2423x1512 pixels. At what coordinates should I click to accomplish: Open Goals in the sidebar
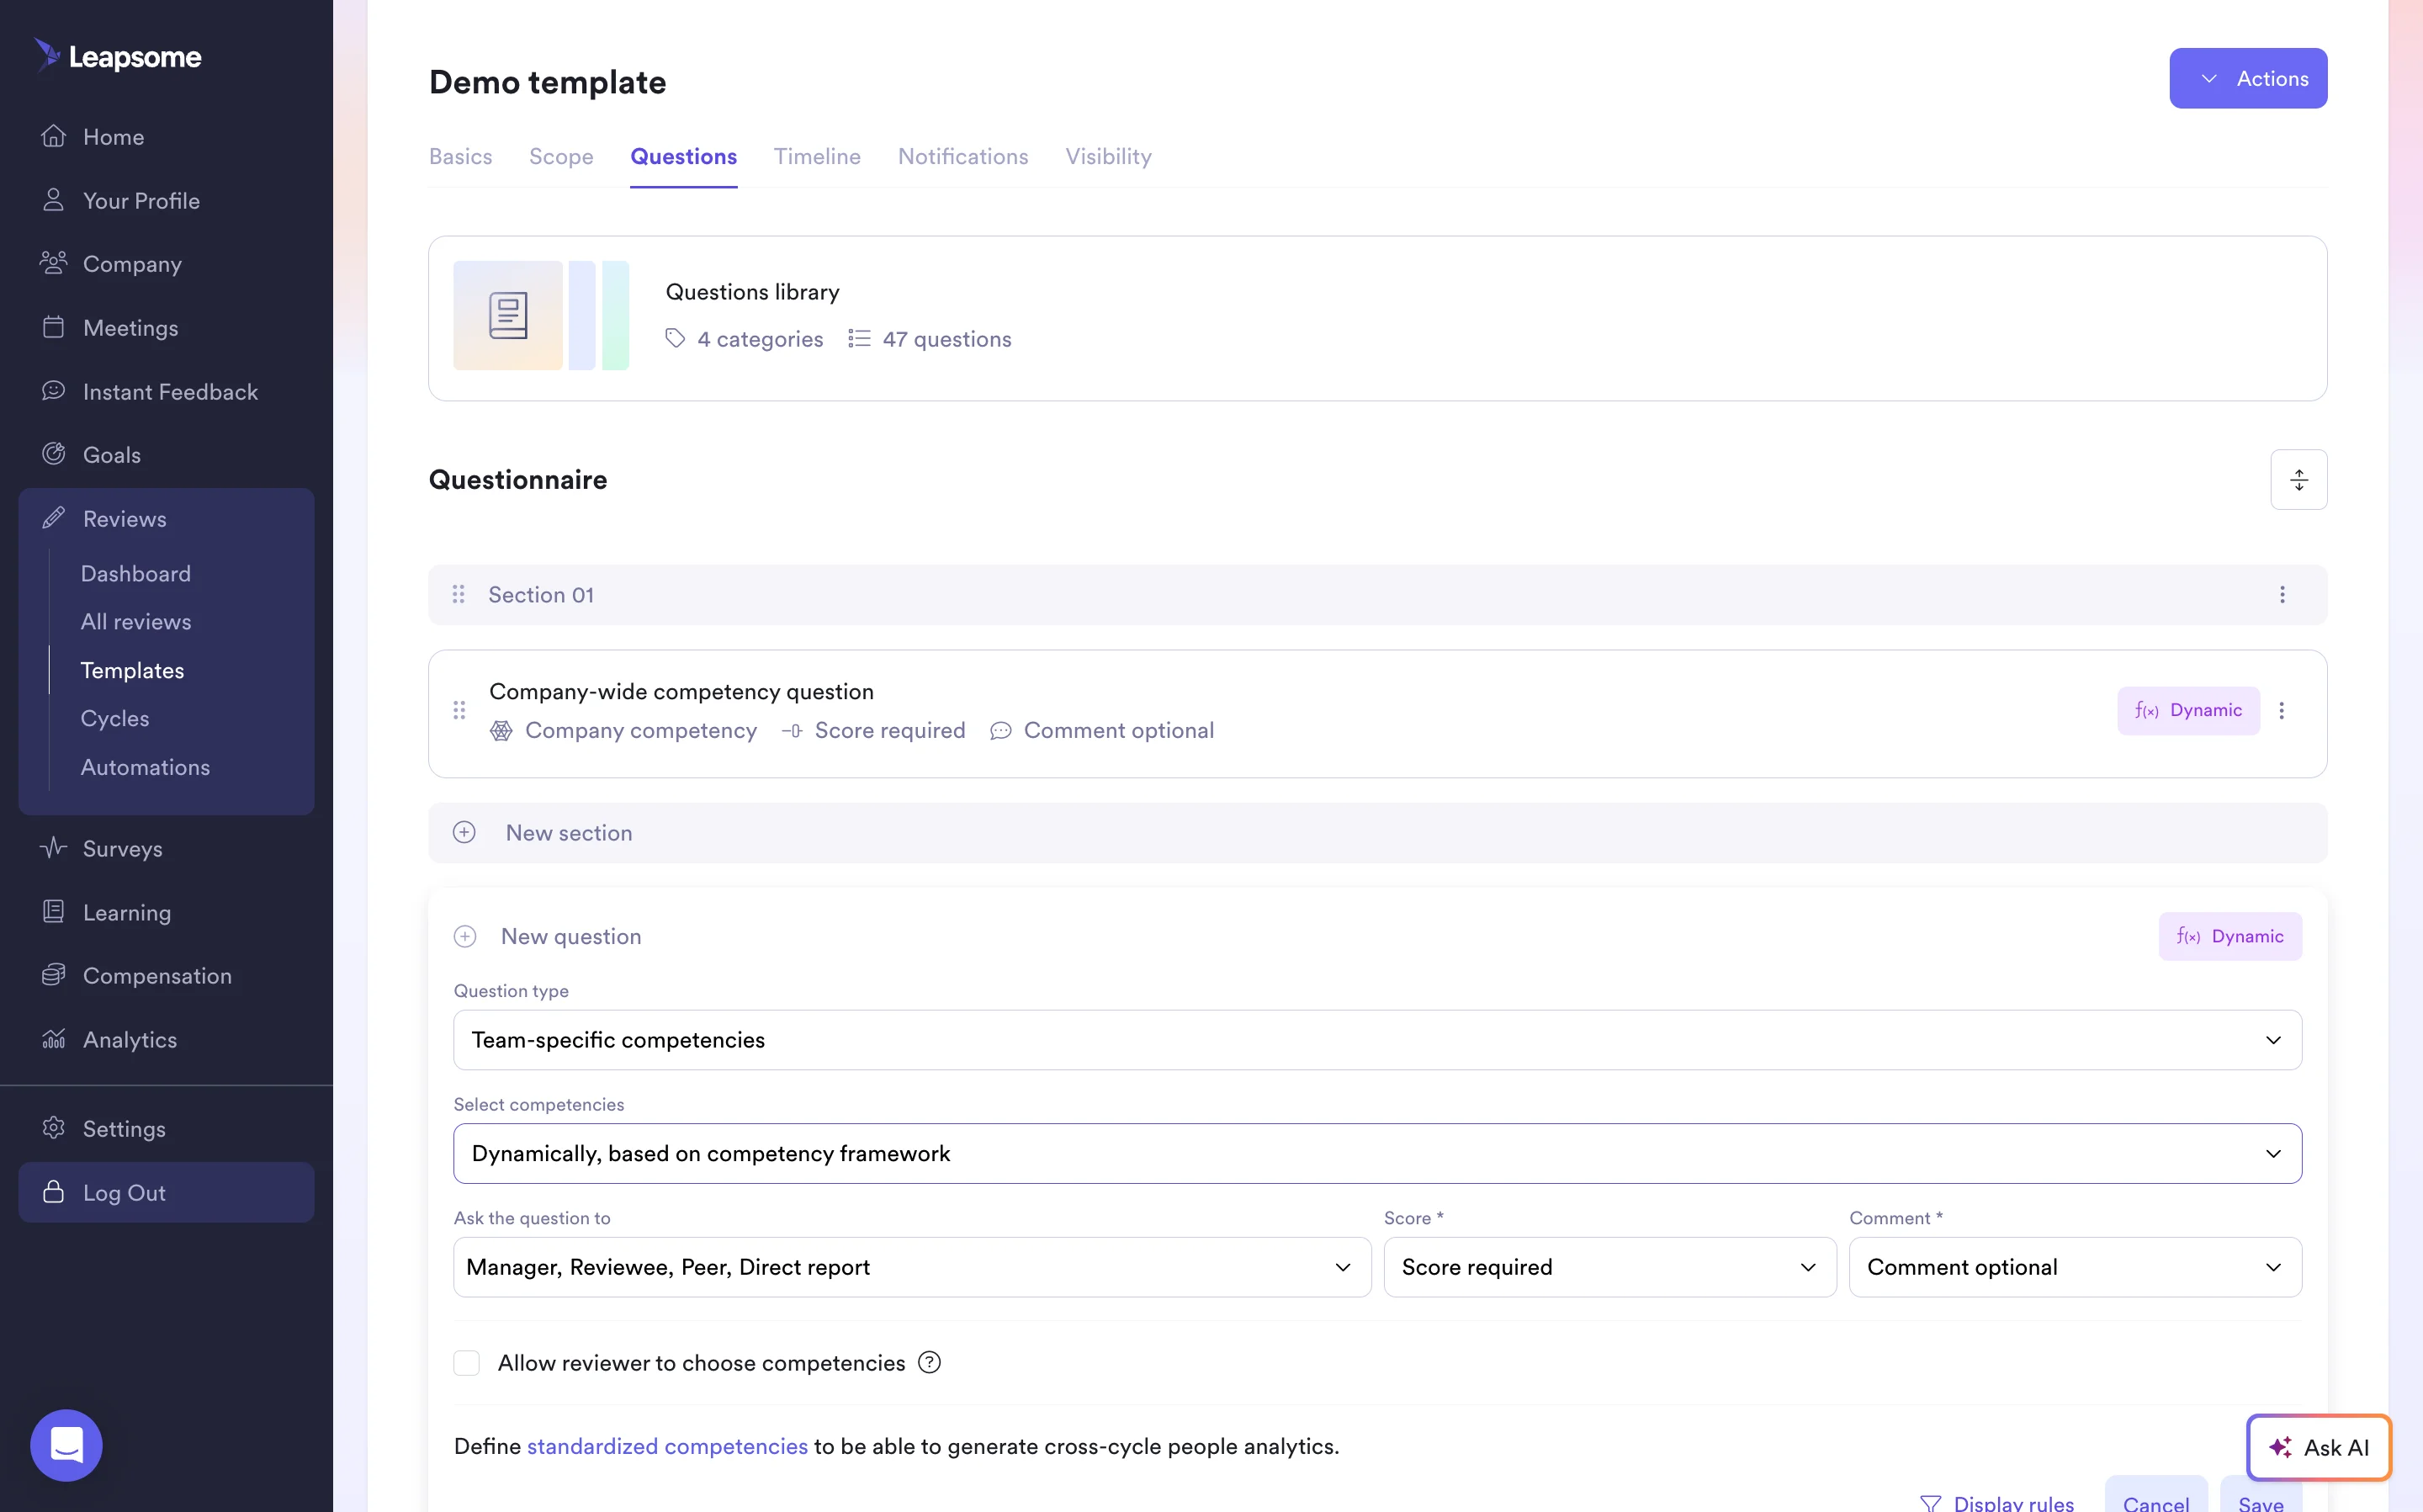coord(111,455)
